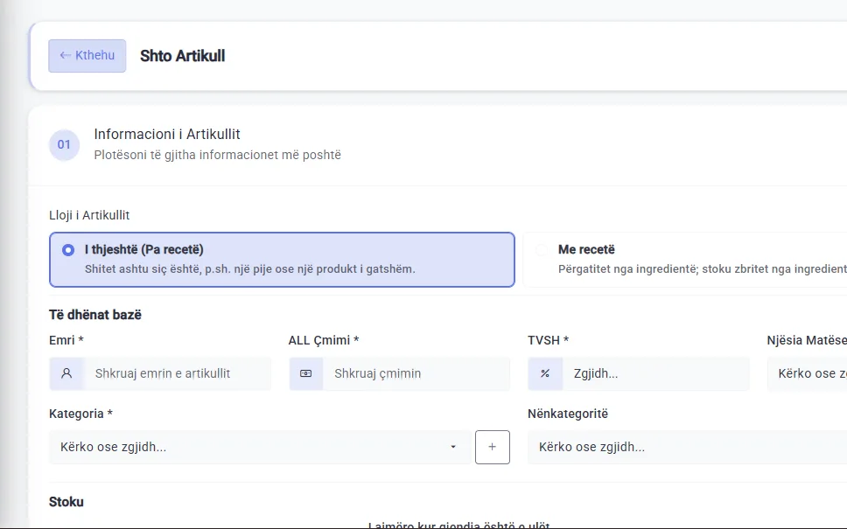Click the banknote icon beside price field
This screenshot has width=847, height=529.
(x=305, y=373)
